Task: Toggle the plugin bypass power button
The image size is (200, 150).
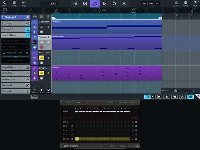Action: pyautogui.click(x=190, y=97)
